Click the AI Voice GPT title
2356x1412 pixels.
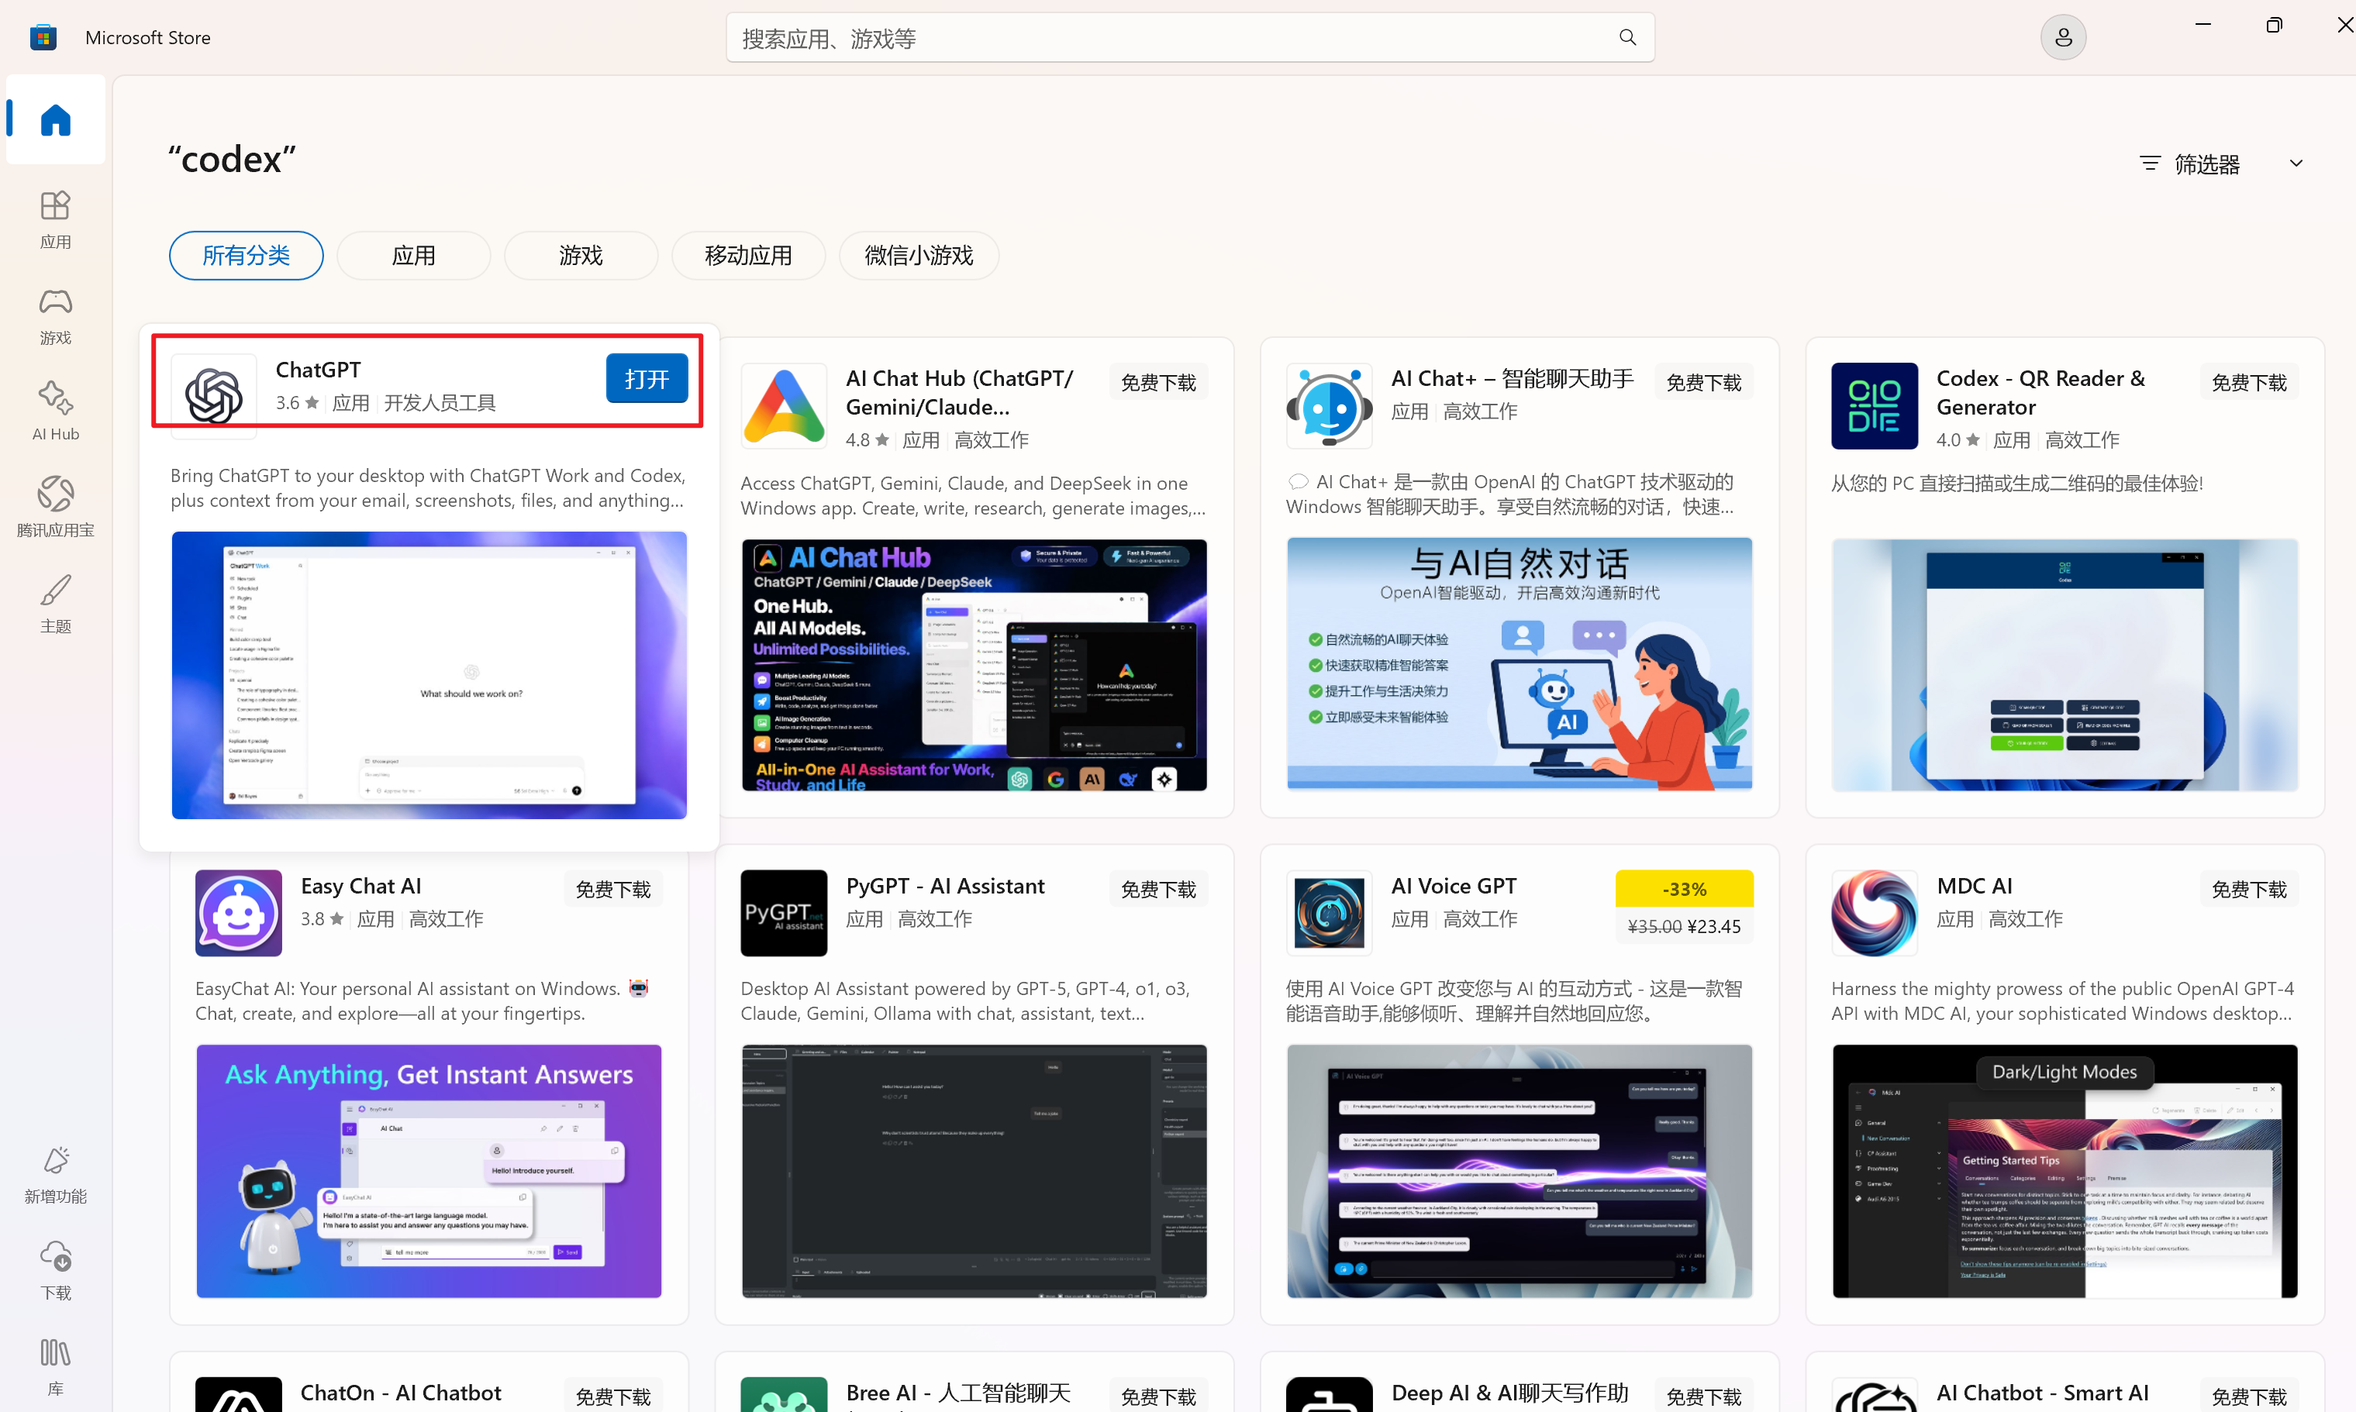pos(1454,886)
